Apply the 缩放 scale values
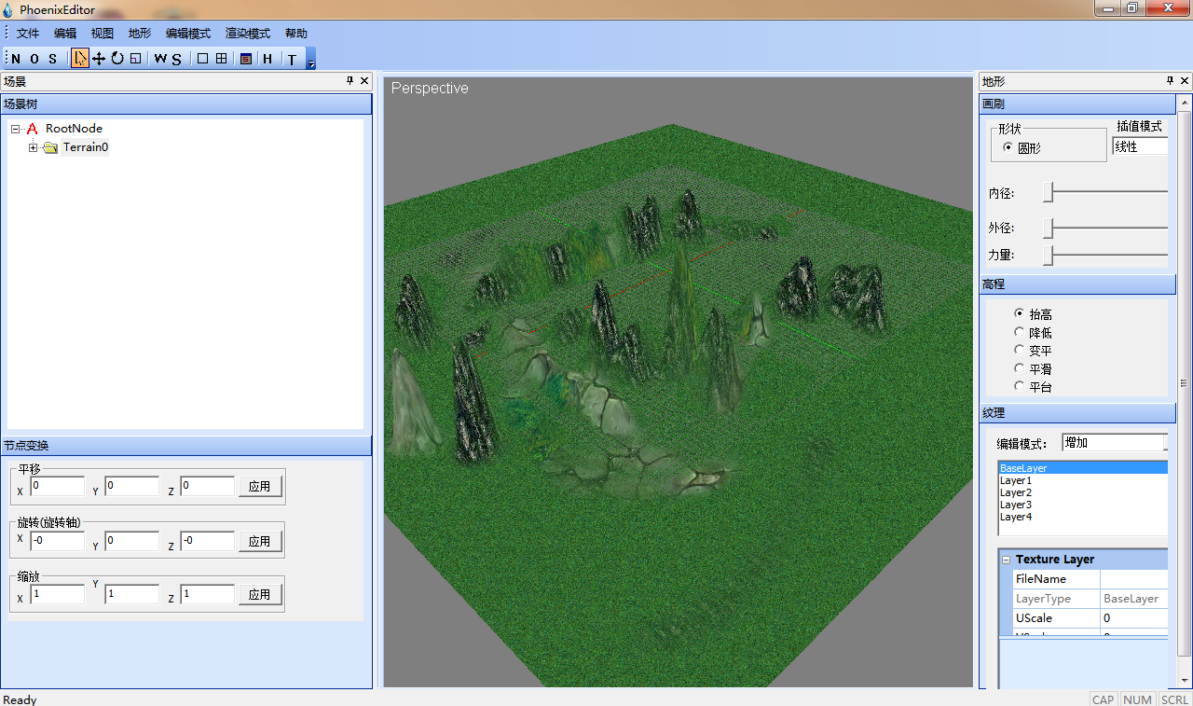Screen dimensions: 1193x706 coord(260,594)
